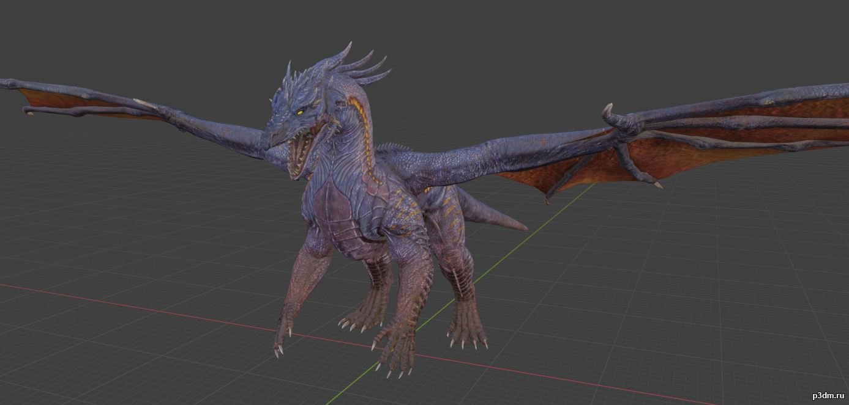Select the small spines on dragon's back
Screen dimensions: 849x405
click(x=392, y=148)
